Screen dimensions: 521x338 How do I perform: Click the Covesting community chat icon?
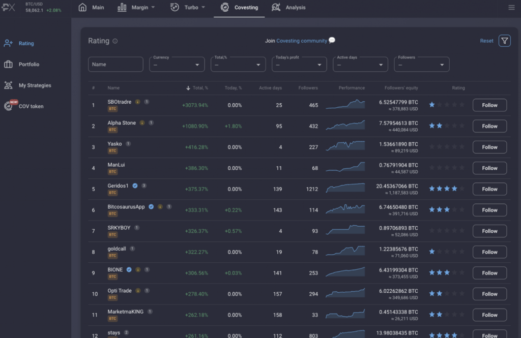click(x=332, y=41)
